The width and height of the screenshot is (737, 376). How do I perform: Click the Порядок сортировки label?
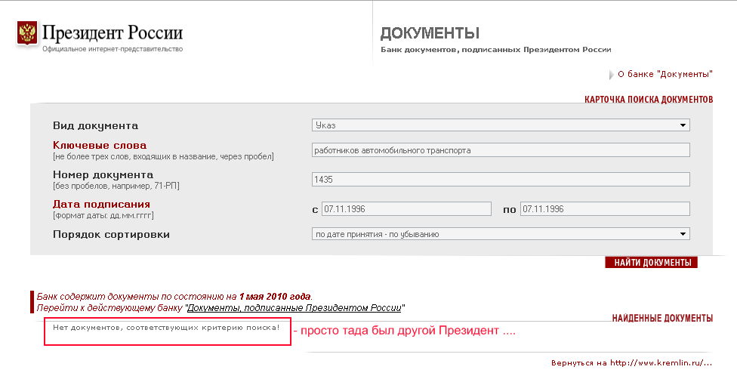pos(111,235)
